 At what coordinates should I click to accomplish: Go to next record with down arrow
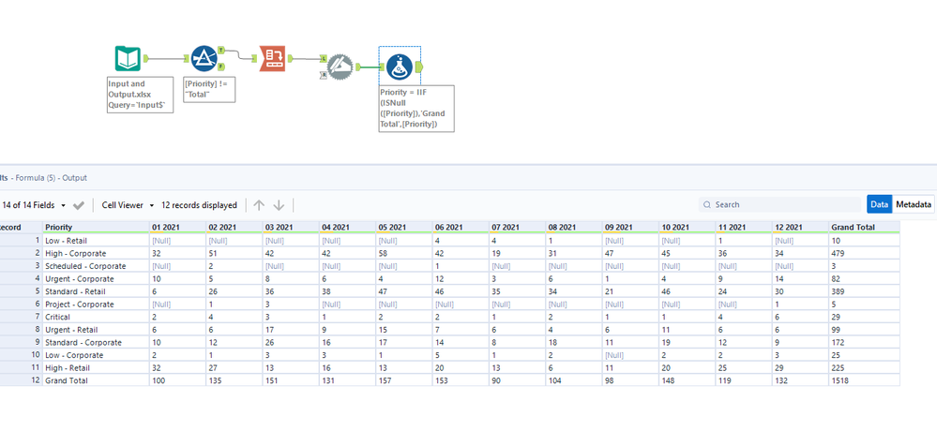pyautogui.click(x=279, y=205)
